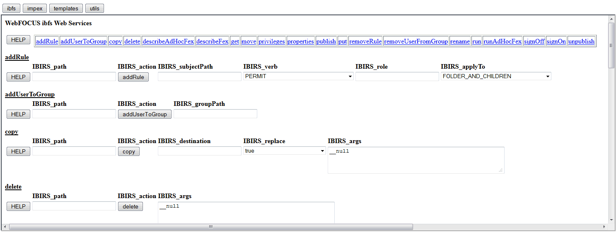
Task: Open the IBIRS_replace true dropdown
Action: point(285,151)
